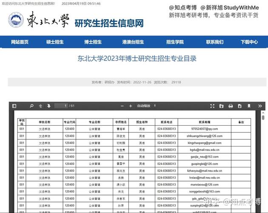Toggle the PDF viewer sidebar
This screenshot has height=213, width=268.
14,106
